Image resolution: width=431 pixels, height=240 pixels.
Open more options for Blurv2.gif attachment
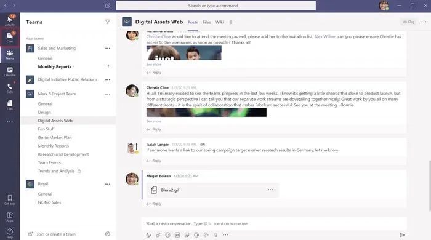point(270,190)
